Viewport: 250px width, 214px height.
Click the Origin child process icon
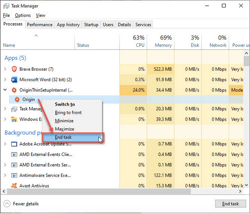click(x=17, y=99)
